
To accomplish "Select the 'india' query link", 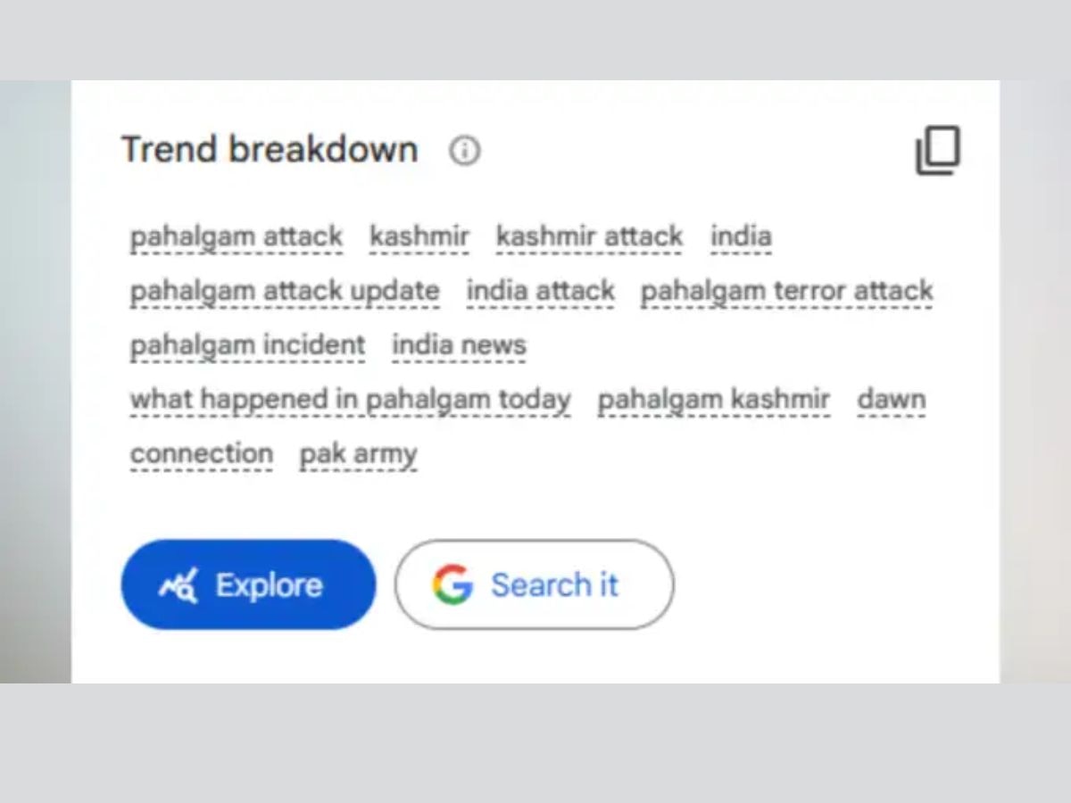I will tap(741, 237).
